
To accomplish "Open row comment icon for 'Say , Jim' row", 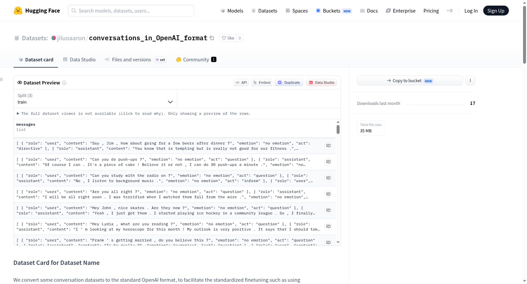I will coord(328,146).
